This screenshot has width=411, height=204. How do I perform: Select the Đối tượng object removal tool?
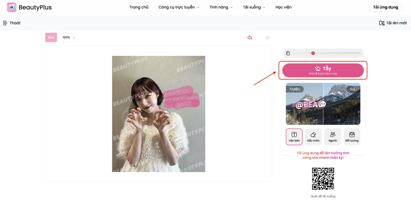point(352,137)
